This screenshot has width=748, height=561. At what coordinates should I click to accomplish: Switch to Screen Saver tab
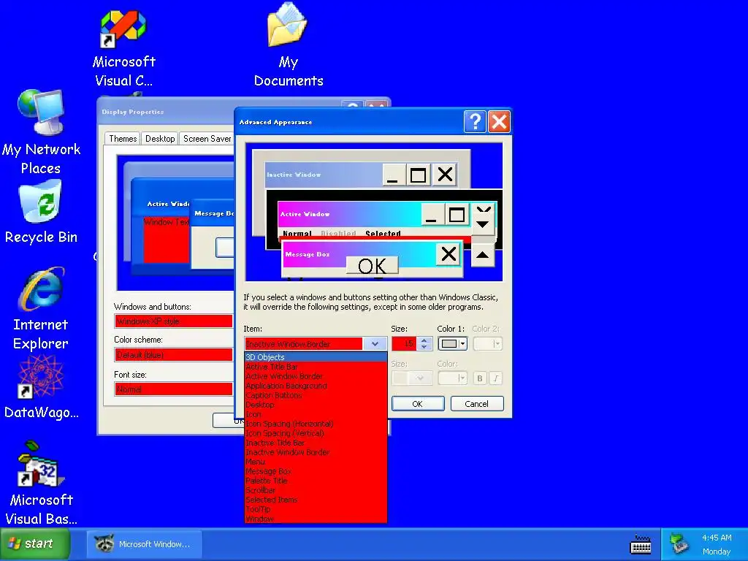click(x=207, y=138)
